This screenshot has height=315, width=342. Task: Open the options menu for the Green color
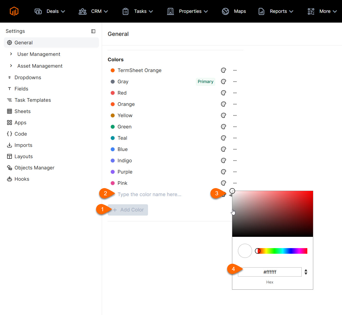point(235,126)
